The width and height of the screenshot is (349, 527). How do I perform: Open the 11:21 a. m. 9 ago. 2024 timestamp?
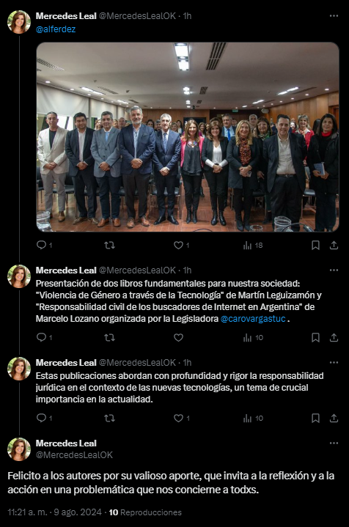tap(54, 512)
